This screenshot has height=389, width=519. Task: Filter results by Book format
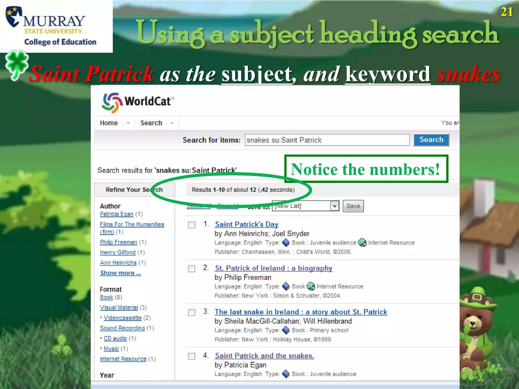tap(106, 297)
